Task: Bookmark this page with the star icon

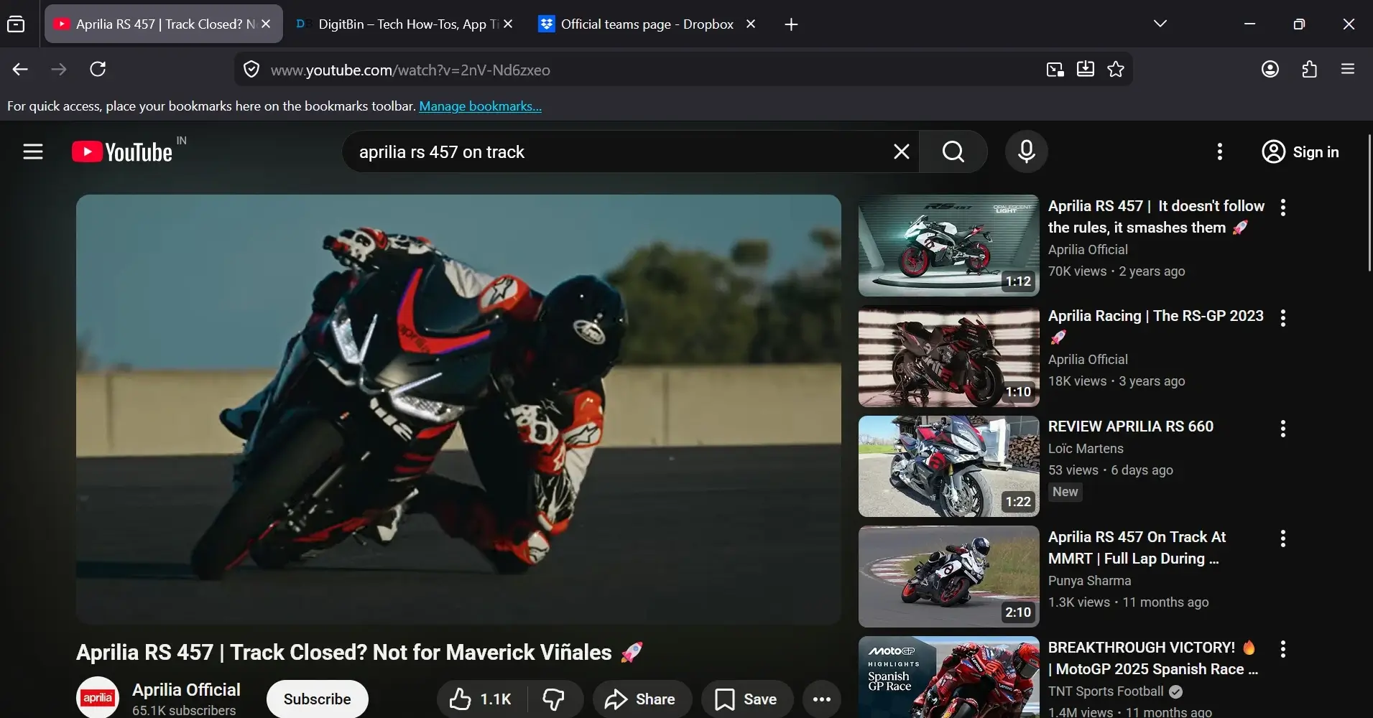Action: [1115, 69]
